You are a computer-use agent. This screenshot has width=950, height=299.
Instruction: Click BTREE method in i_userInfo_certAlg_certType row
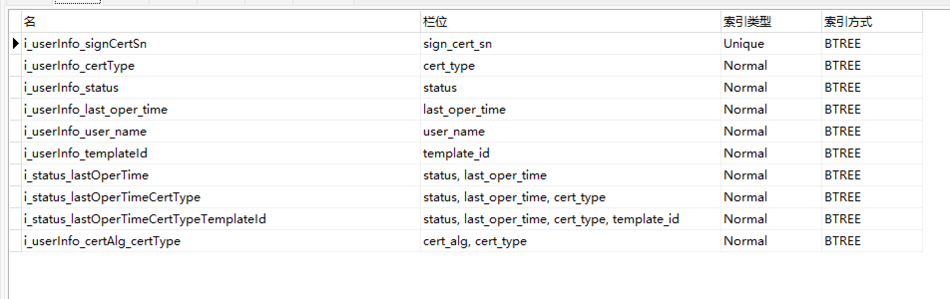[x=872, y=241]
